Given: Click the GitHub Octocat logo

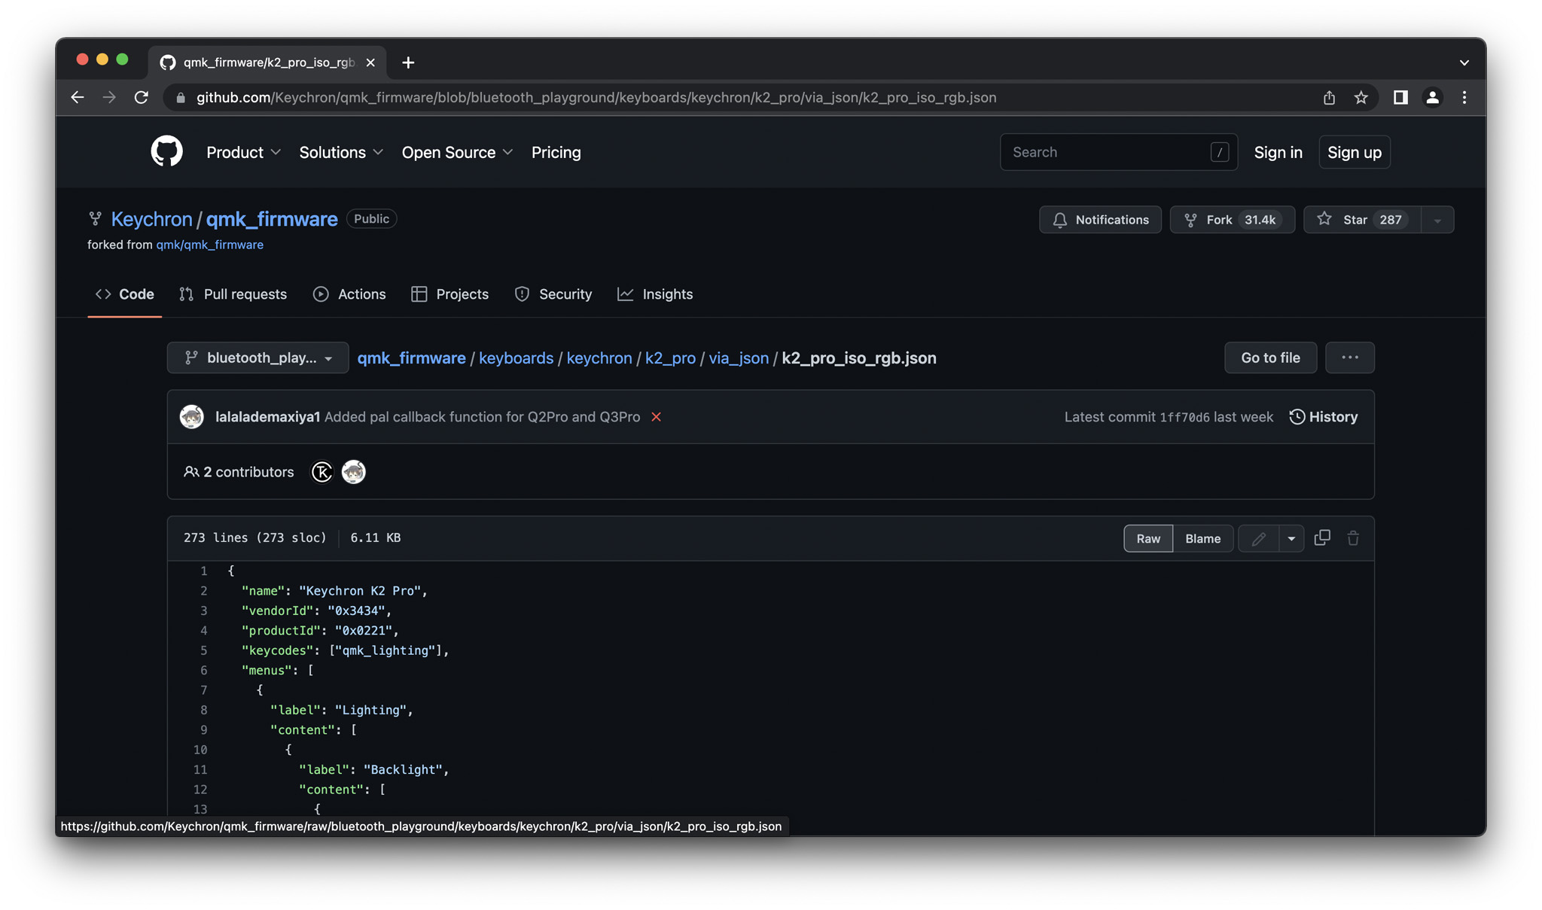Looking at the screenshot, I should click(x=166, y=152).
